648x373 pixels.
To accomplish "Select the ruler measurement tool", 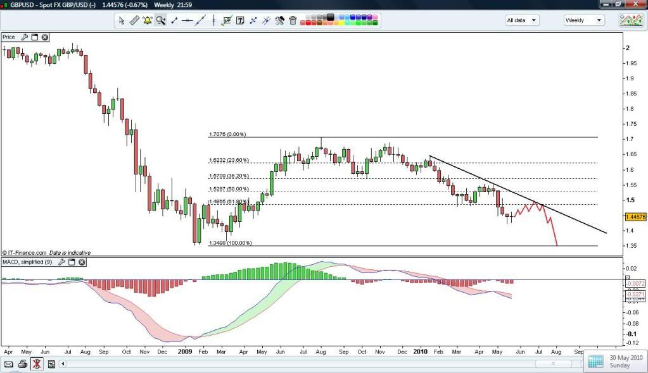I will point(134,20).
